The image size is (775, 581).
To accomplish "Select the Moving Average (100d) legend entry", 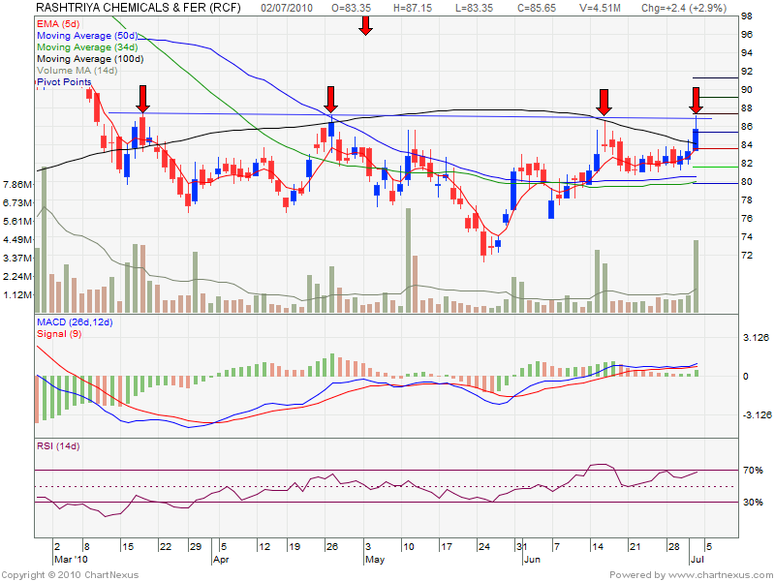I will [87, 59].
